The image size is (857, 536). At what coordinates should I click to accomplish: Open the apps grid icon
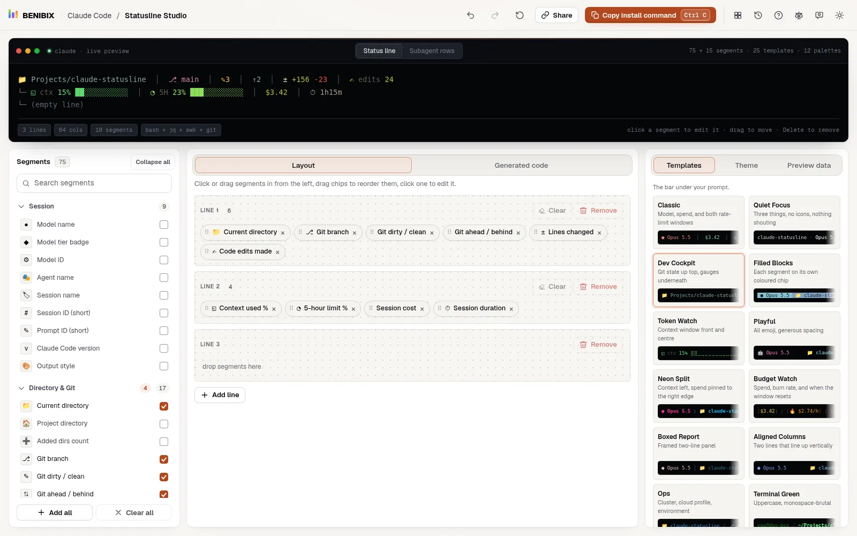tap(738, 16)
